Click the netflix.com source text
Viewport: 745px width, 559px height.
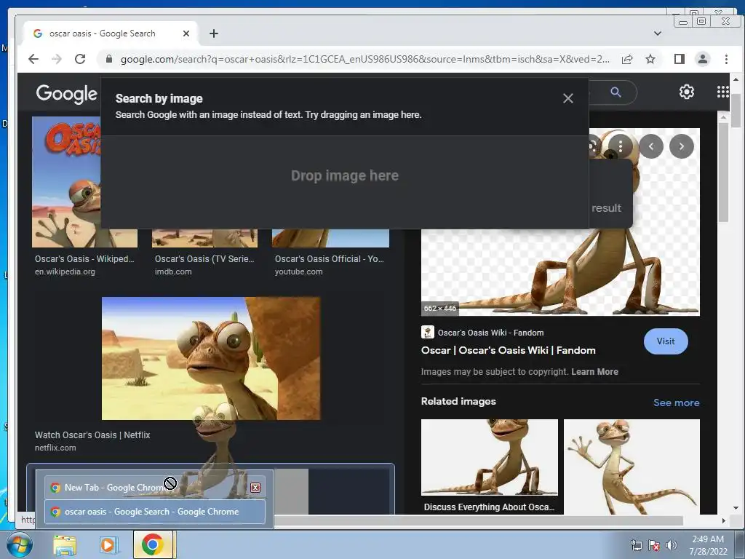(55, 448)
